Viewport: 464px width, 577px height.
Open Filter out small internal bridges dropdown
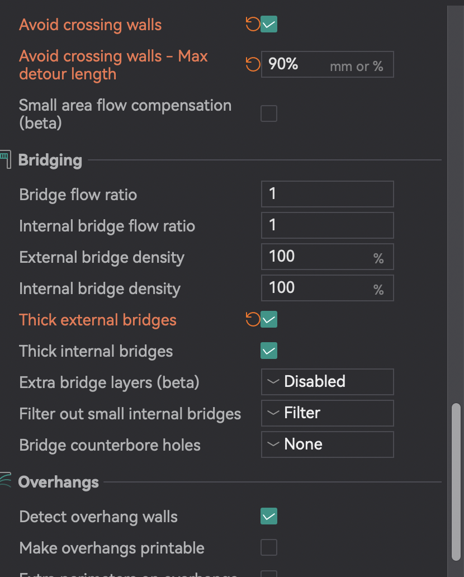[x=328, y=413]
